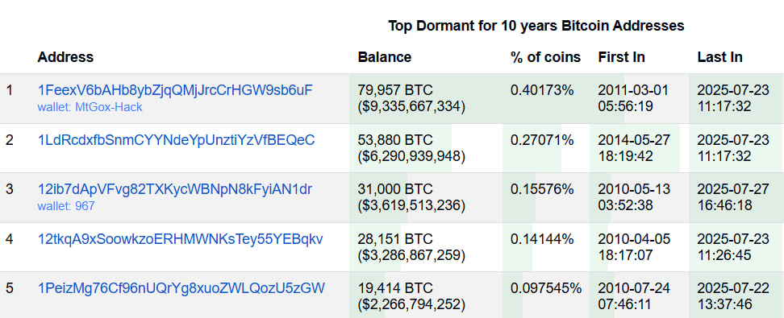Screen dimensions: 784x318
Task: Click rank number 4 in table
Action: pos(10,239)
